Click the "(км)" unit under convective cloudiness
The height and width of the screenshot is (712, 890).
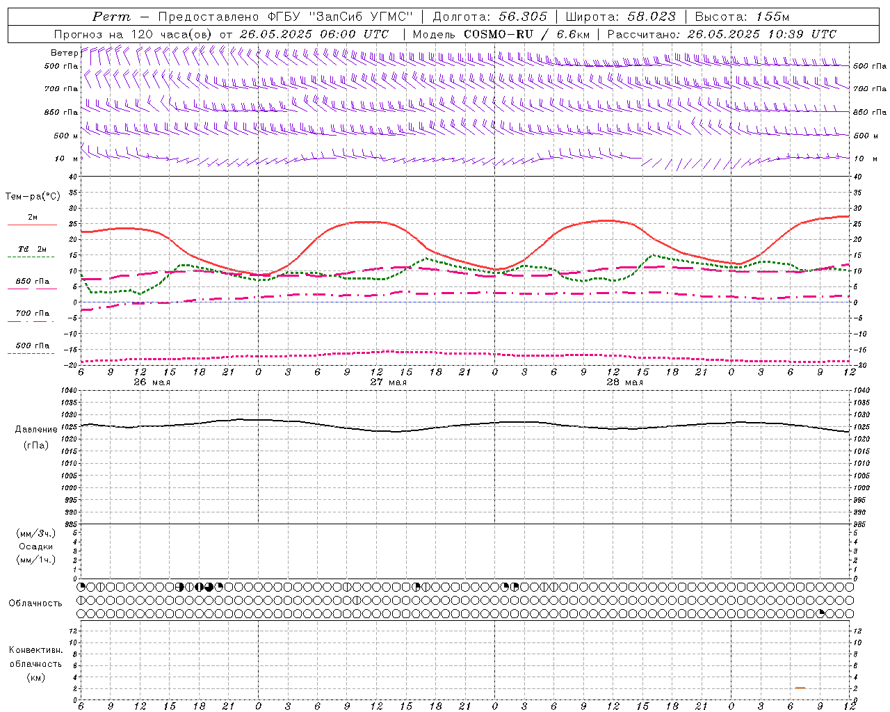pyautogui.click(x=36, y=677)
